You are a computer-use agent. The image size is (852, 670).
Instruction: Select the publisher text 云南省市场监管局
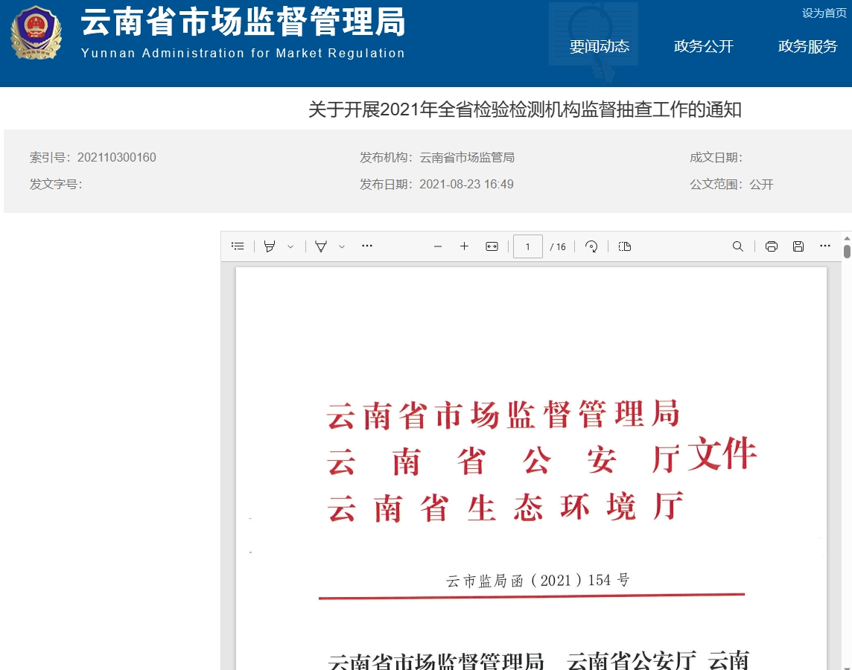[467, 158]
